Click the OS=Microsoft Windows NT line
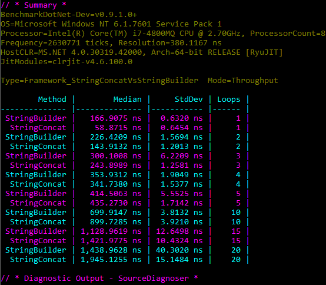Image resolution: width=326 pixels, height=285 pixels. click(x=111, y=24)
